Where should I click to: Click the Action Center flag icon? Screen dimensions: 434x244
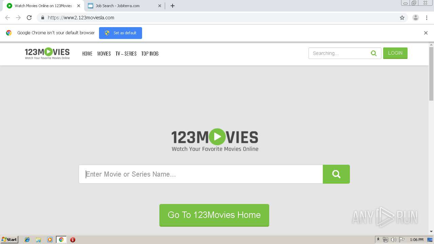point(402,240)
